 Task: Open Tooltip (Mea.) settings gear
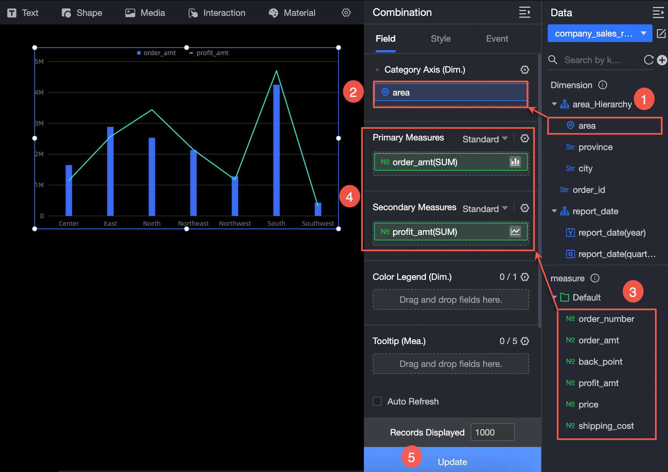point(525,341)
